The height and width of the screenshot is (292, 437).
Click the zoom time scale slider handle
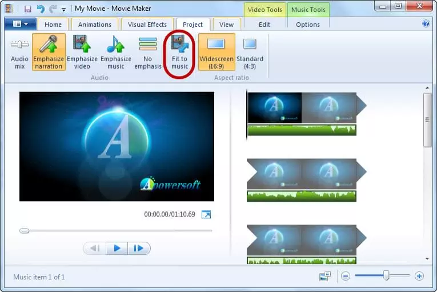[x=386, y=275]
